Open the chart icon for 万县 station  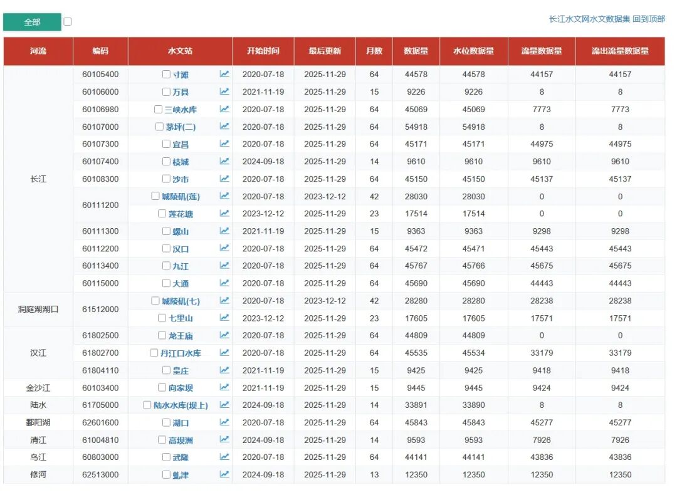pyautogui.click(x=224, y=91)
